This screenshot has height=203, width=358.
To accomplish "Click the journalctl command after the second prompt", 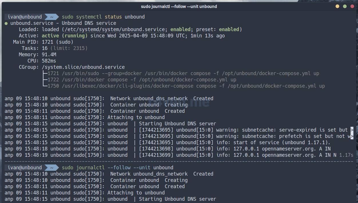I will click(118, 168).
